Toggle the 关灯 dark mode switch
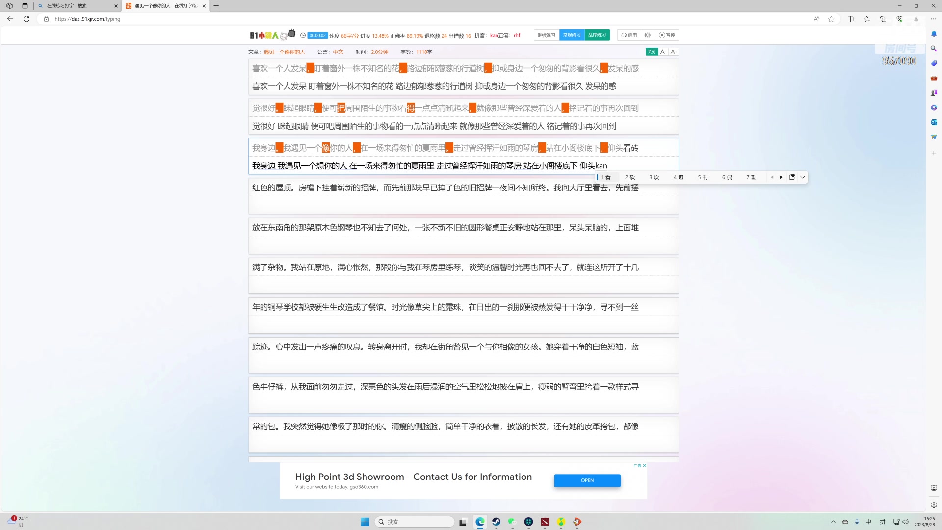The height and width of the screenshot is (530, 942). [652, 52]
